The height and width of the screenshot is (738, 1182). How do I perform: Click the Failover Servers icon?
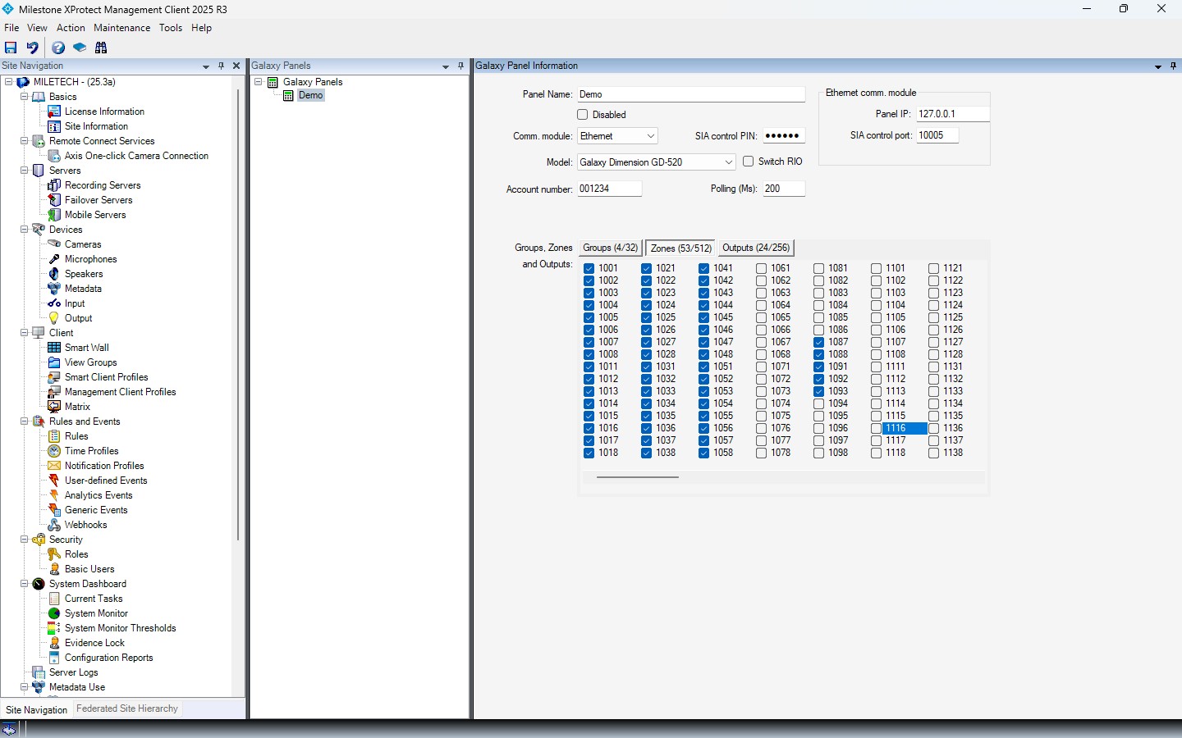[54, 200]
